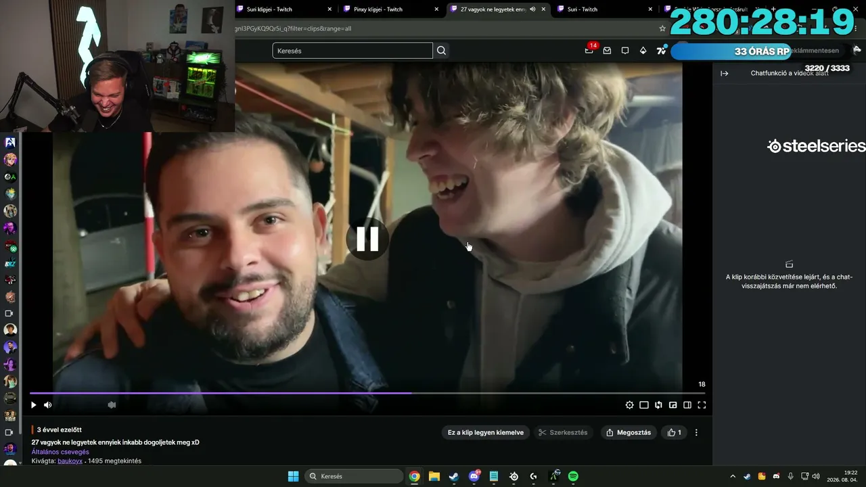Close the 'Suri - Twitch' tab
The height and width of the screenshot is (487, 866).
point(650,9)
